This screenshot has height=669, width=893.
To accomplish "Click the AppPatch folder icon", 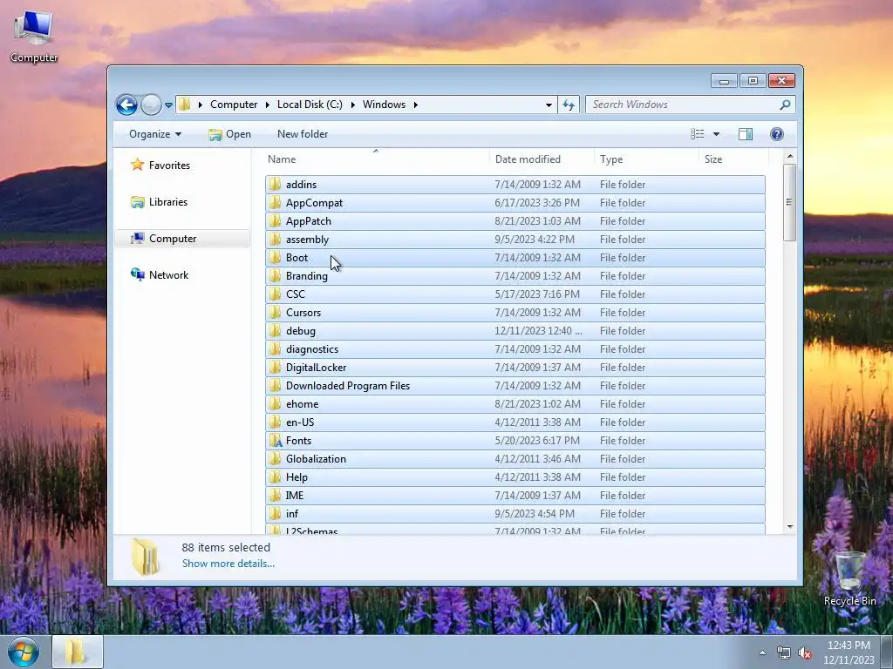I will [275, 220].
